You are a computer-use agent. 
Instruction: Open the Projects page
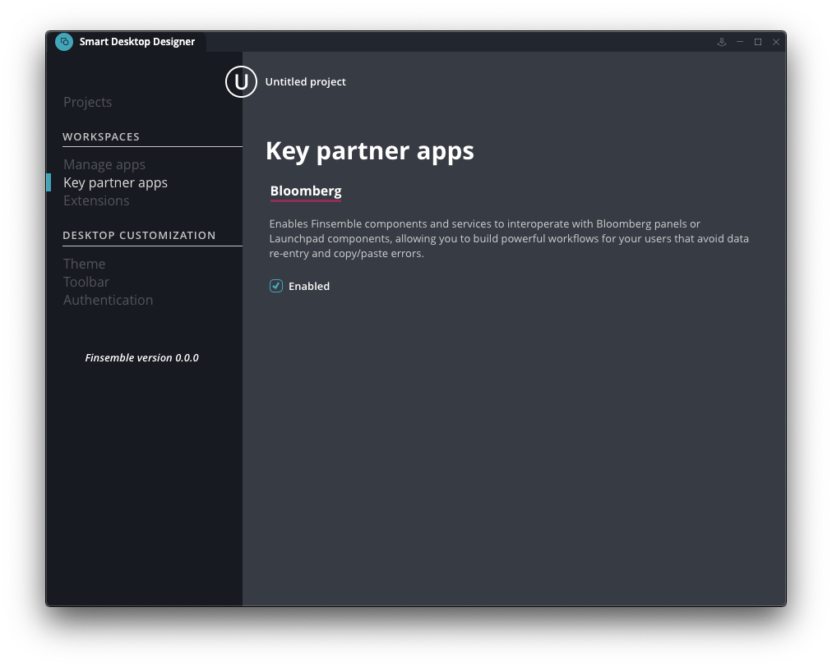[x=87, y=102]
